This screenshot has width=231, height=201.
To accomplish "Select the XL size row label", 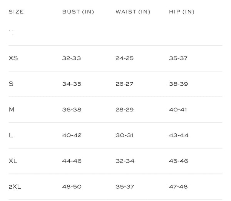I will [13, 161].
